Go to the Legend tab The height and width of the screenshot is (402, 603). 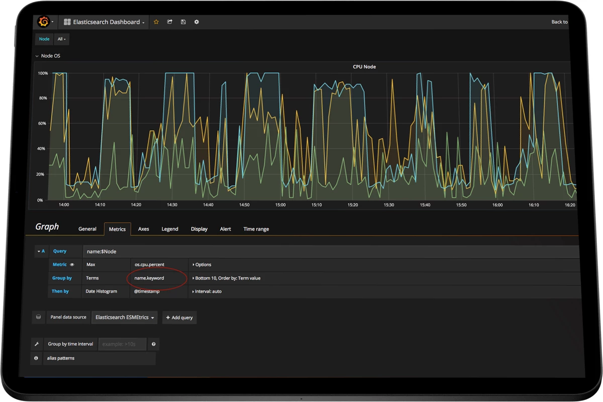click(170, 229)
